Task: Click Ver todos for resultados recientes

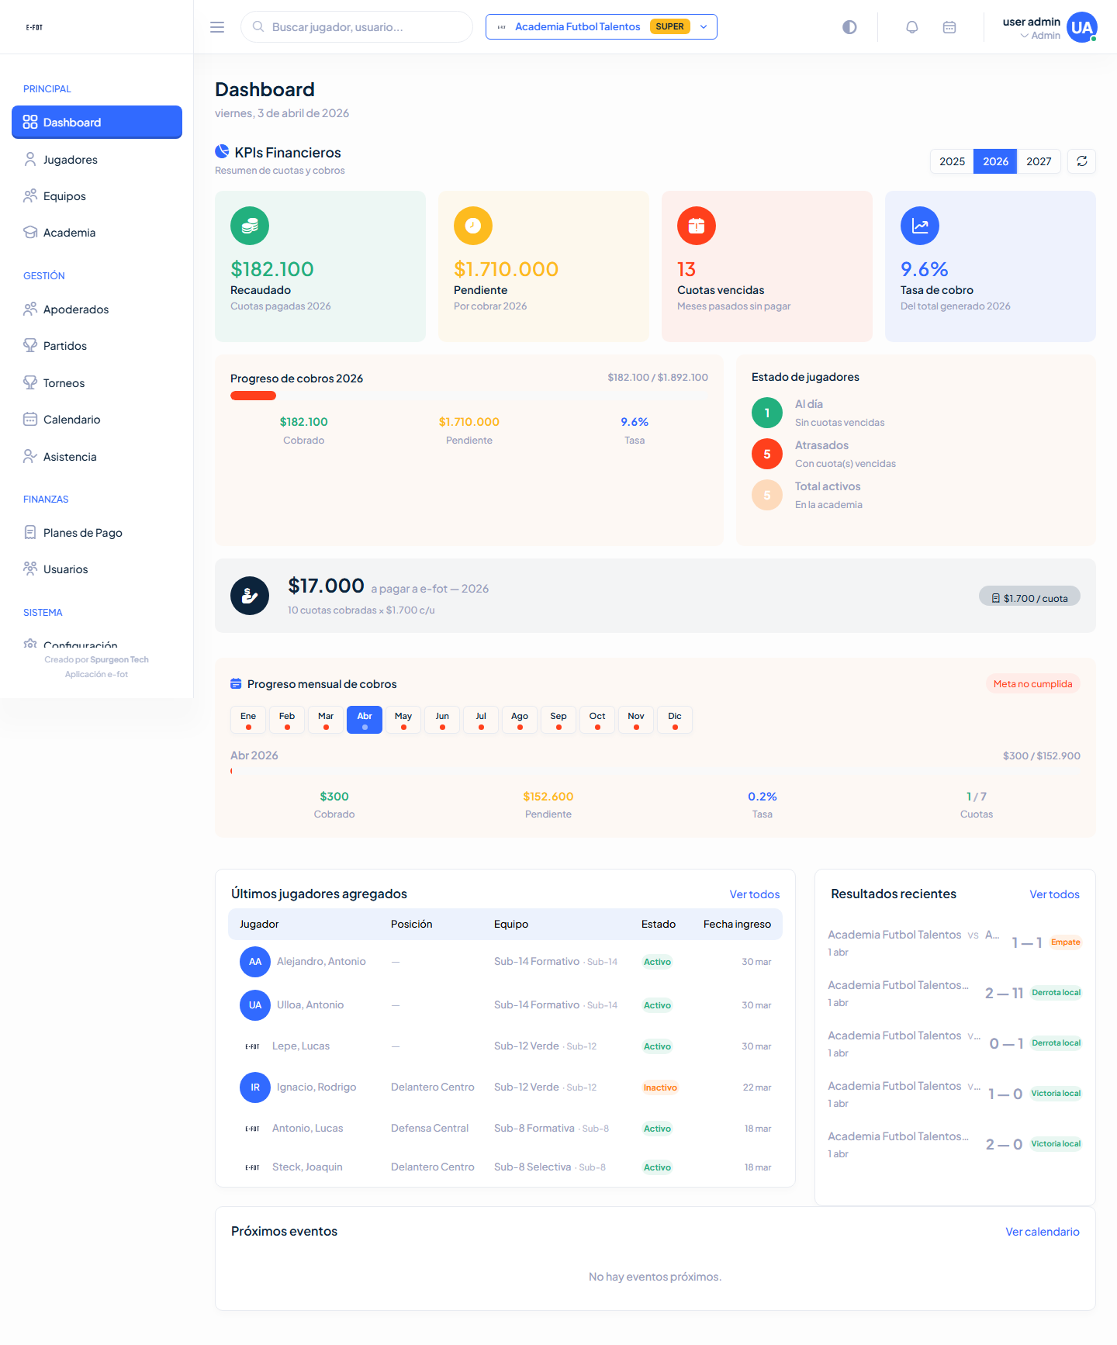Action: [x=1054, y=894]
